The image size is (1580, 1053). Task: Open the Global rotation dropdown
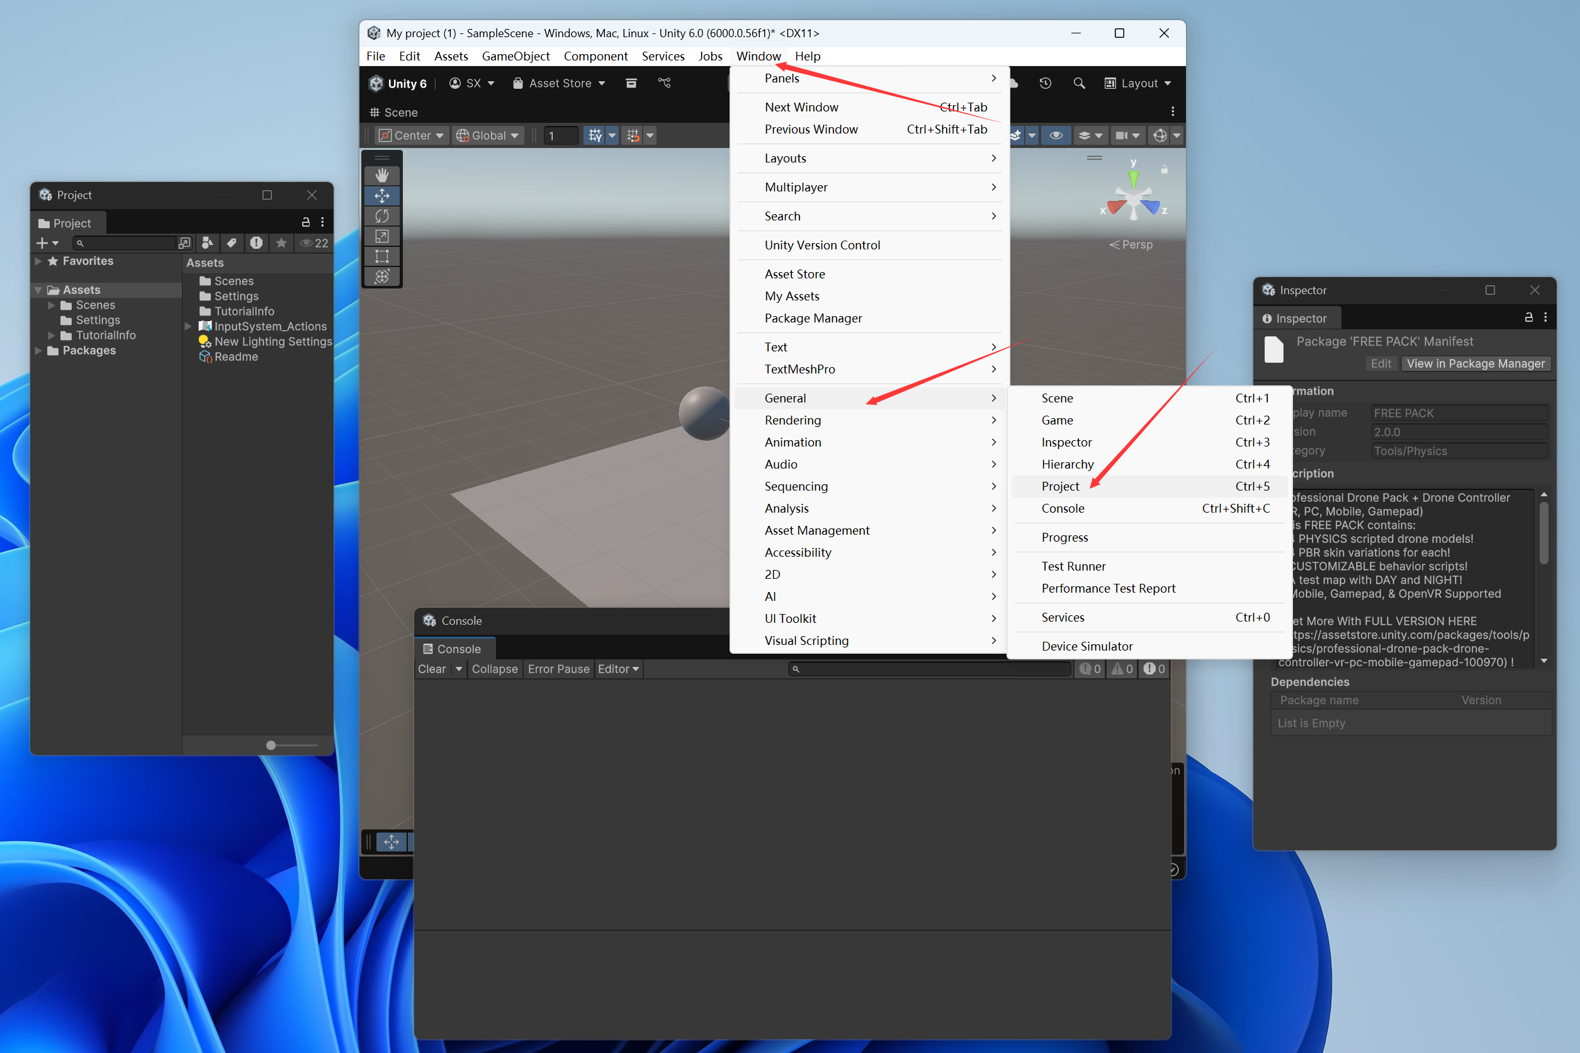[488, 135]
